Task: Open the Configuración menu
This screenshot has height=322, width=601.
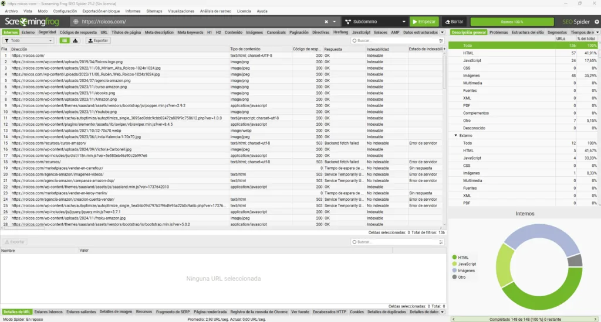Action: 65,11
